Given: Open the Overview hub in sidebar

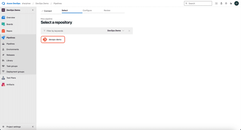Looking at the screenshot, I should tap(11, 17).
